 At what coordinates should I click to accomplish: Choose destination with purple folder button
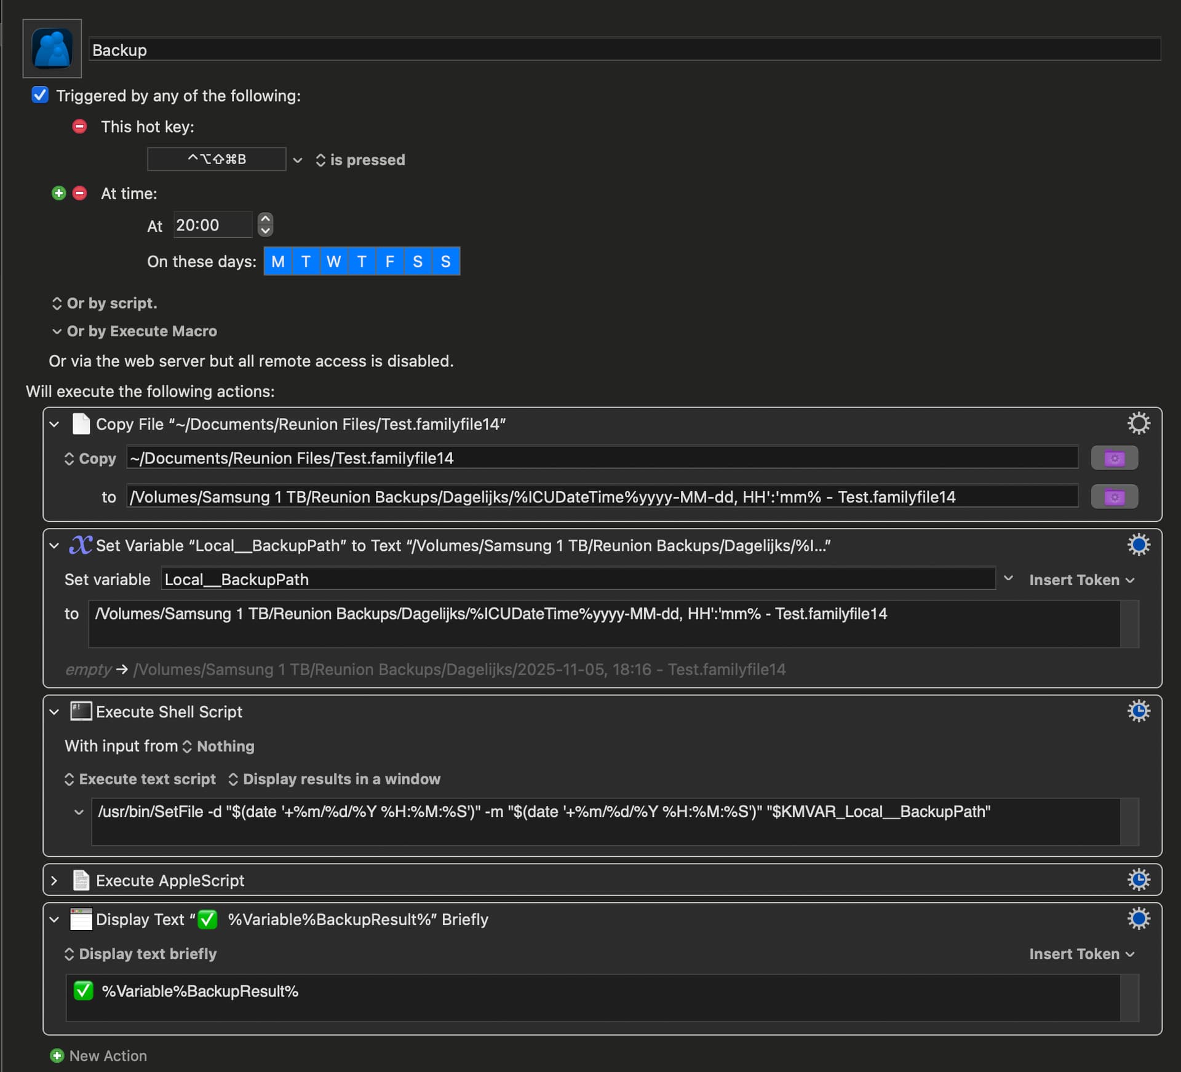1114,497
